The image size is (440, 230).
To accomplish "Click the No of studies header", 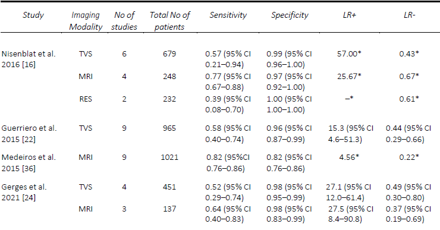I will pos(124,21).
